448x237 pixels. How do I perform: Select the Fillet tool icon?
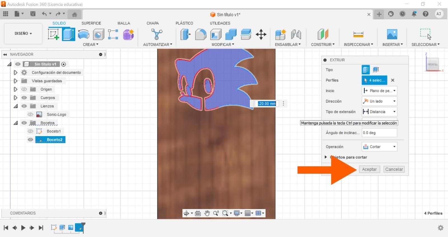(200, 35)
